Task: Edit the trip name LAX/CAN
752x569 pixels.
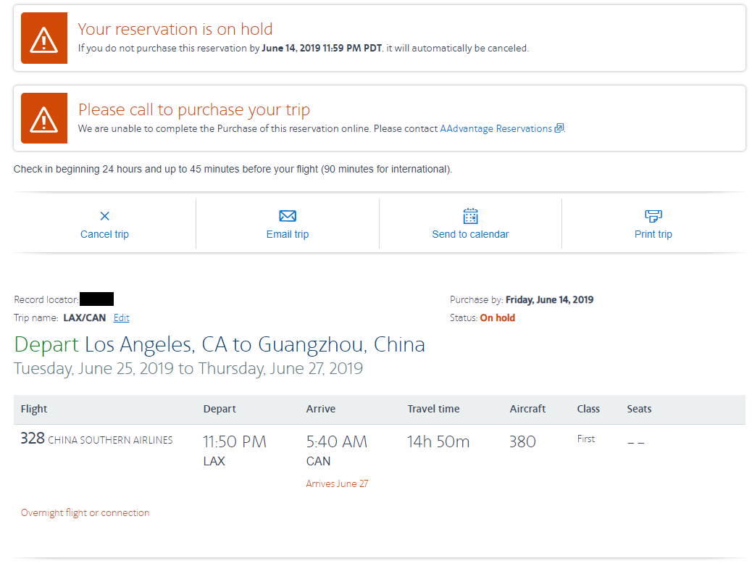Action: point(121,317)
